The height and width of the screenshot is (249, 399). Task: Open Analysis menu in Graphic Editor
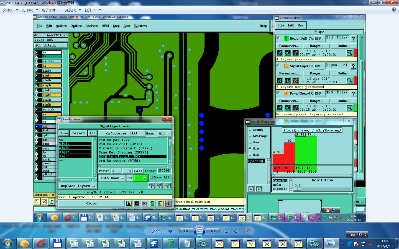click(91, 26)
